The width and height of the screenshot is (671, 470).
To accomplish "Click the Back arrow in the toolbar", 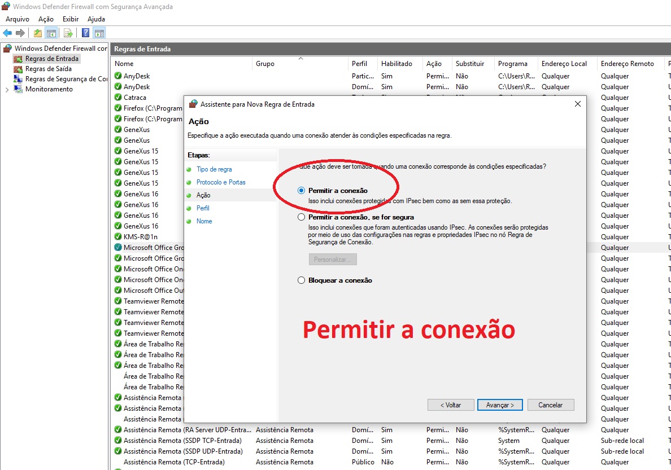I will point(7,33).
